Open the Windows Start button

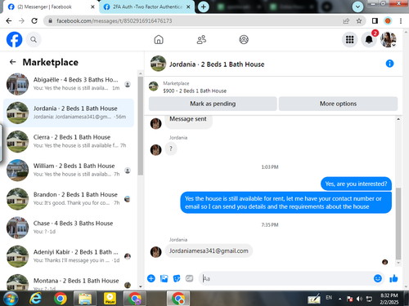(x=11, y=299)
